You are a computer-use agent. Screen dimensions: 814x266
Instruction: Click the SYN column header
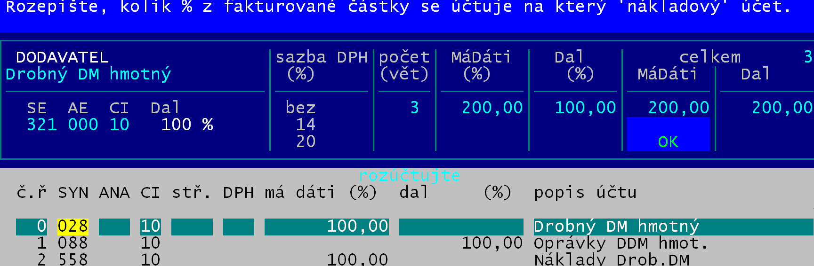coord(73,193)
